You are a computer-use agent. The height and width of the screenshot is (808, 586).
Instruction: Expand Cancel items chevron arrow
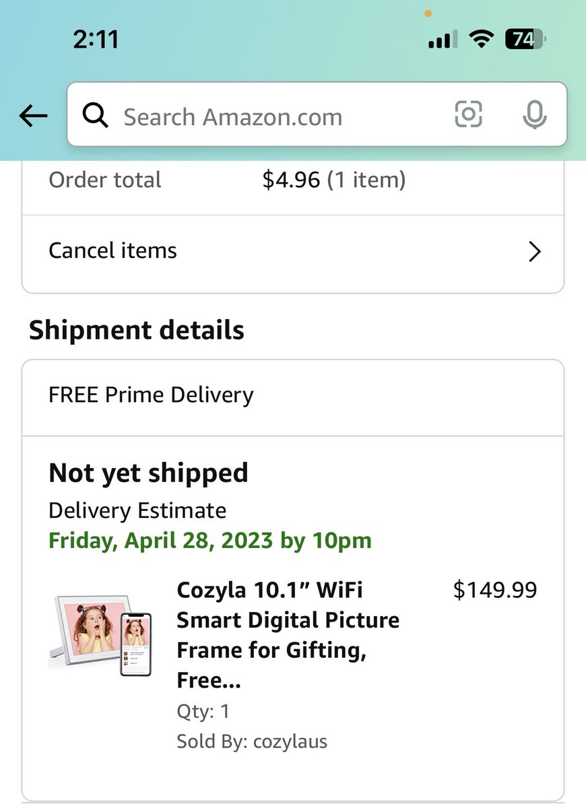tap(535, 252)
